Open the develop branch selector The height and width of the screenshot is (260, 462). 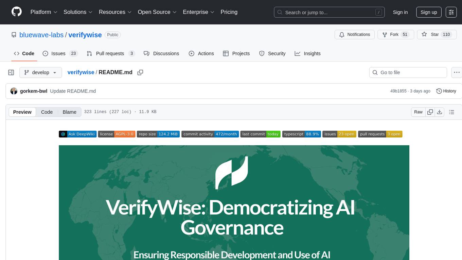pos(41,72)
